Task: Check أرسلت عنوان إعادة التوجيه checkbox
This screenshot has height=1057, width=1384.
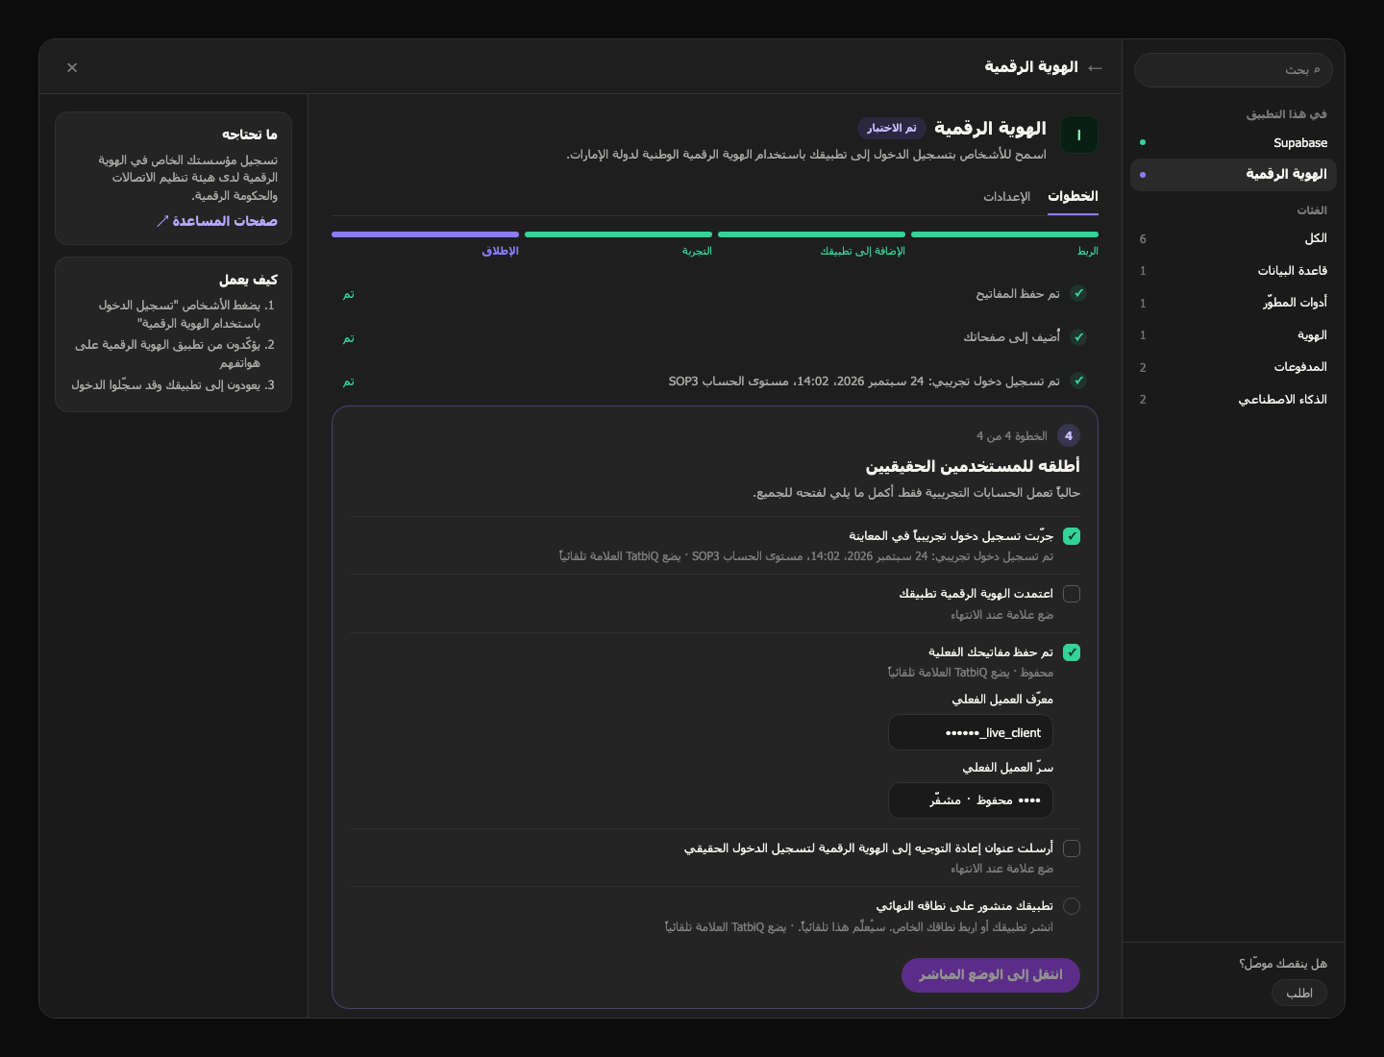Action: click(1072, 848)
